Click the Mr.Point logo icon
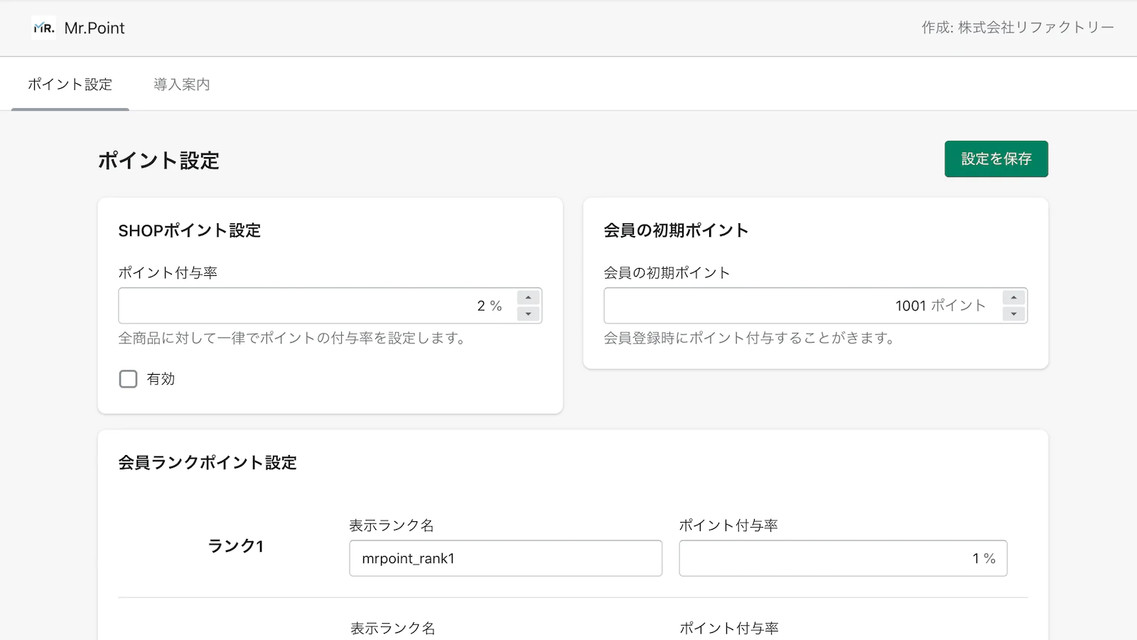Image resolution: width=1137 pixels, height=640 pixels. click(43, 28)
